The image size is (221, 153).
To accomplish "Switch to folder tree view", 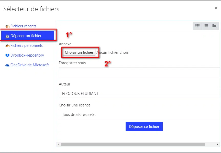I will point(214,26).
